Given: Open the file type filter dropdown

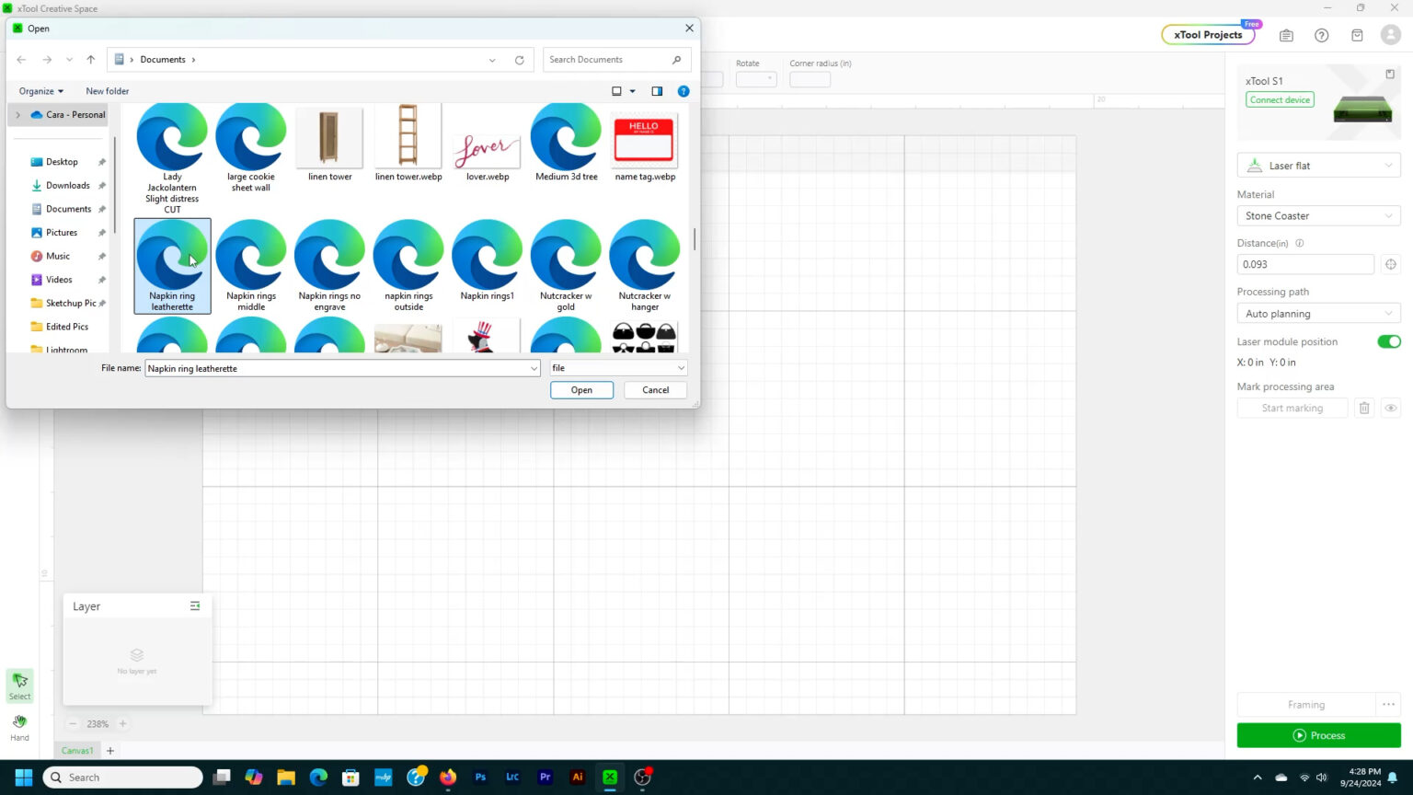Looking at the screenshot, I should (x=617, y=368).
